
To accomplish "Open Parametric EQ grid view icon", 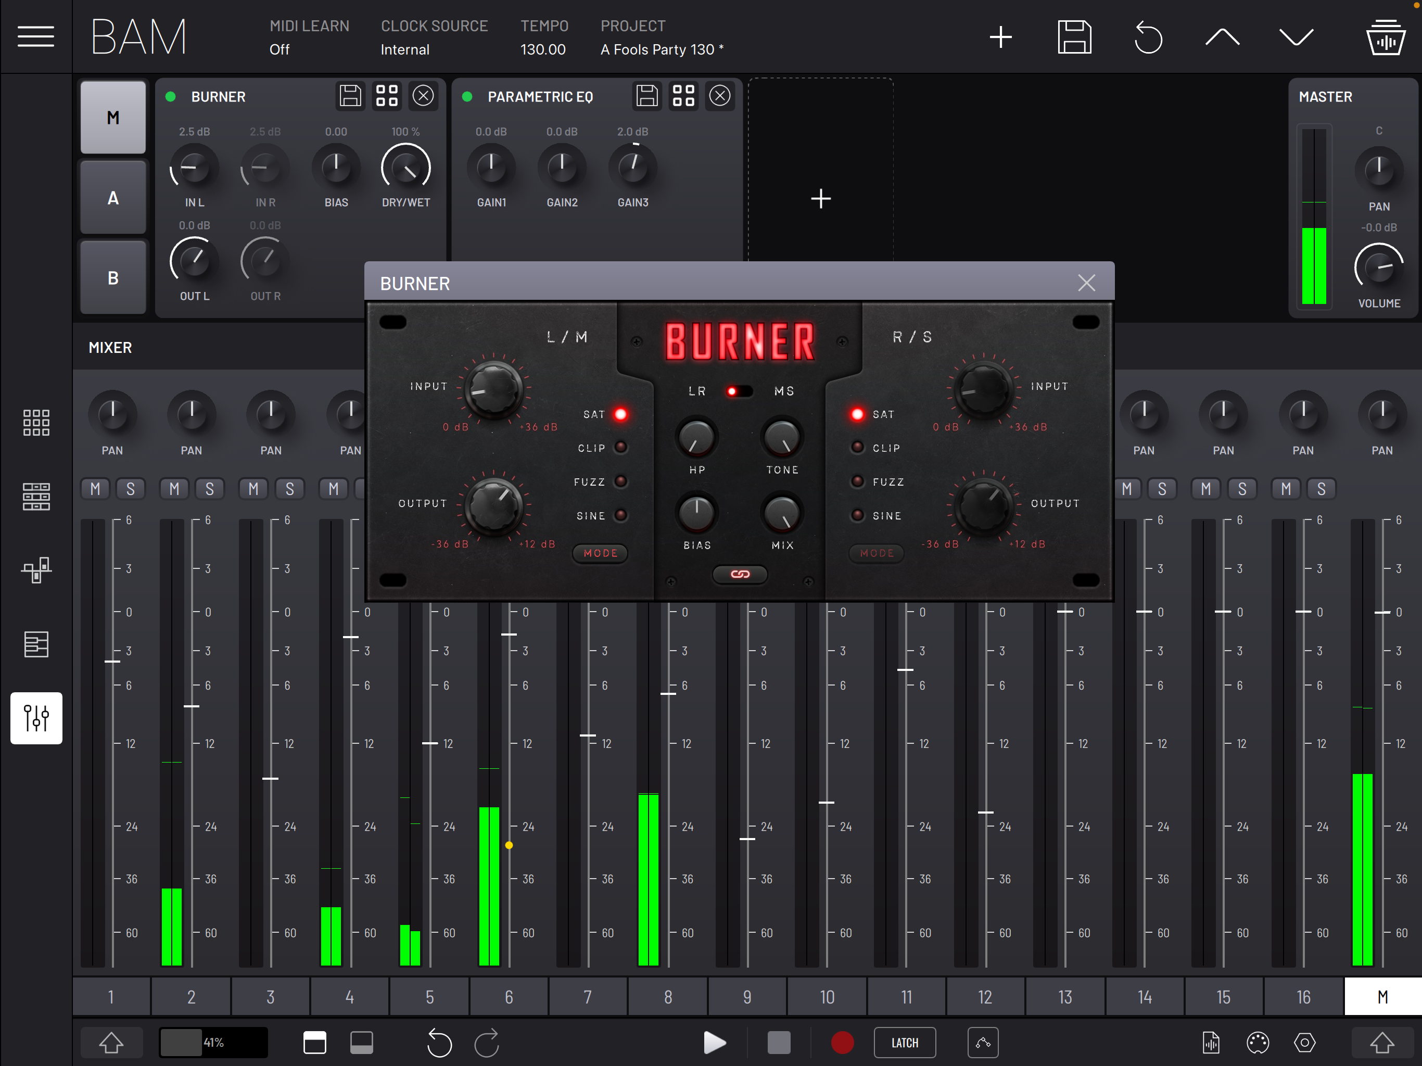I will [683, 96].
